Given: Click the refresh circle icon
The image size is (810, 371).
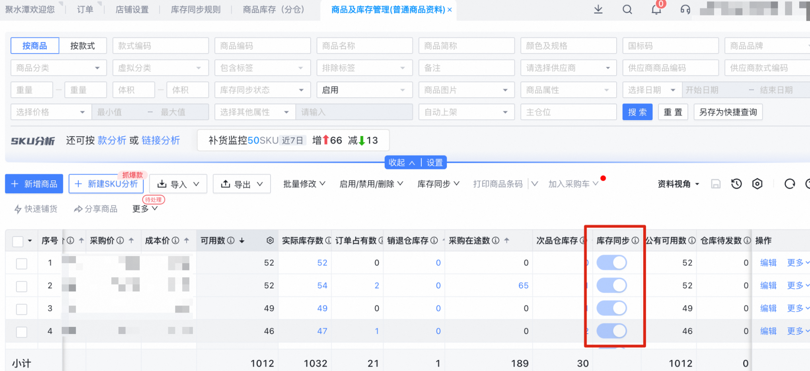Looking at the screenshot, I should tap(790, 184).
